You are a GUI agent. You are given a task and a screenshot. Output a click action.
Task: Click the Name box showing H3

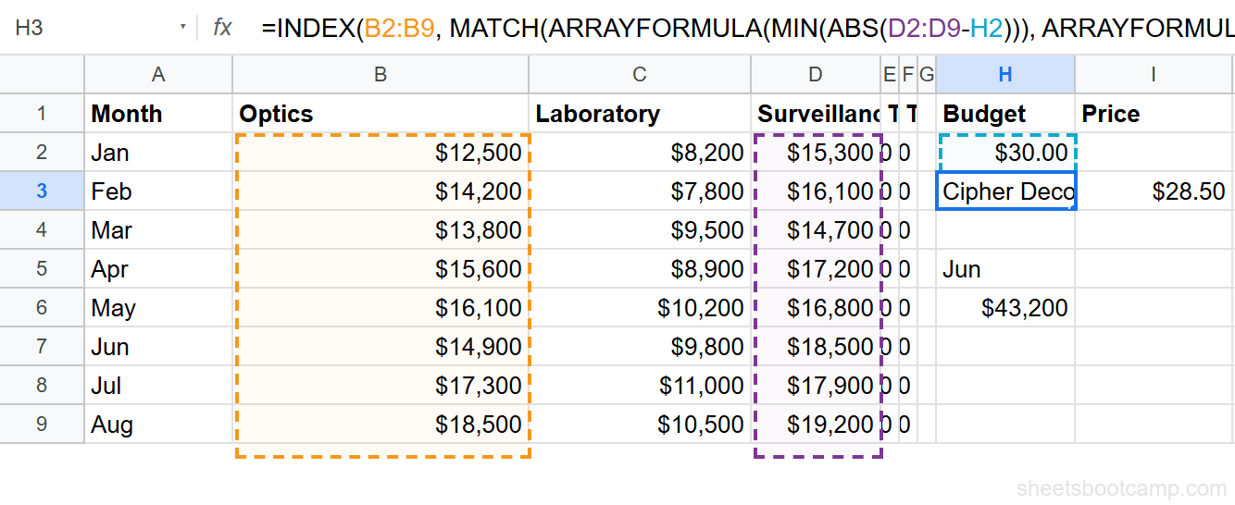click(93, 28)
